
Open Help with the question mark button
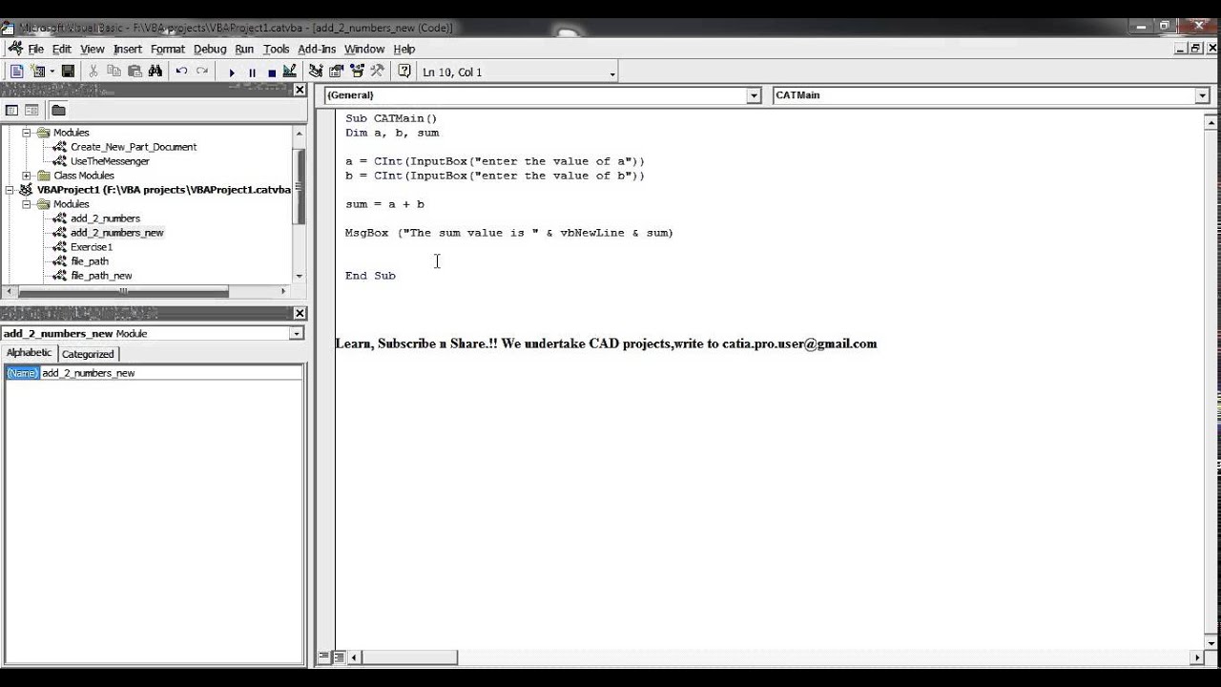coord(406,71)
